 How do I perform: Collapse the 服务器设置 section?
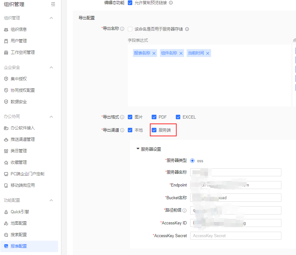[x=138, y=149]
